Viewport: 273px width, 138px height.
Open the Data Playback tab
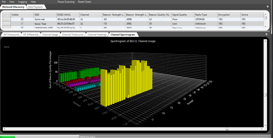(35, 6)
